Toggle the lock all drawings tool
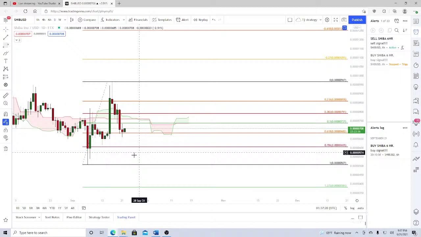This screenshot has width=421, height=237. [6, 130]
